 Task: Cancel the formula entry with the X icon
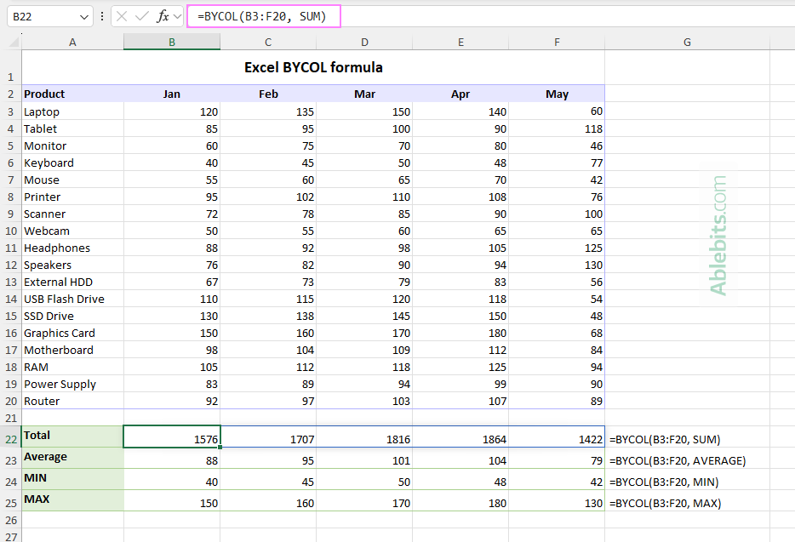[x=121, y=16]
